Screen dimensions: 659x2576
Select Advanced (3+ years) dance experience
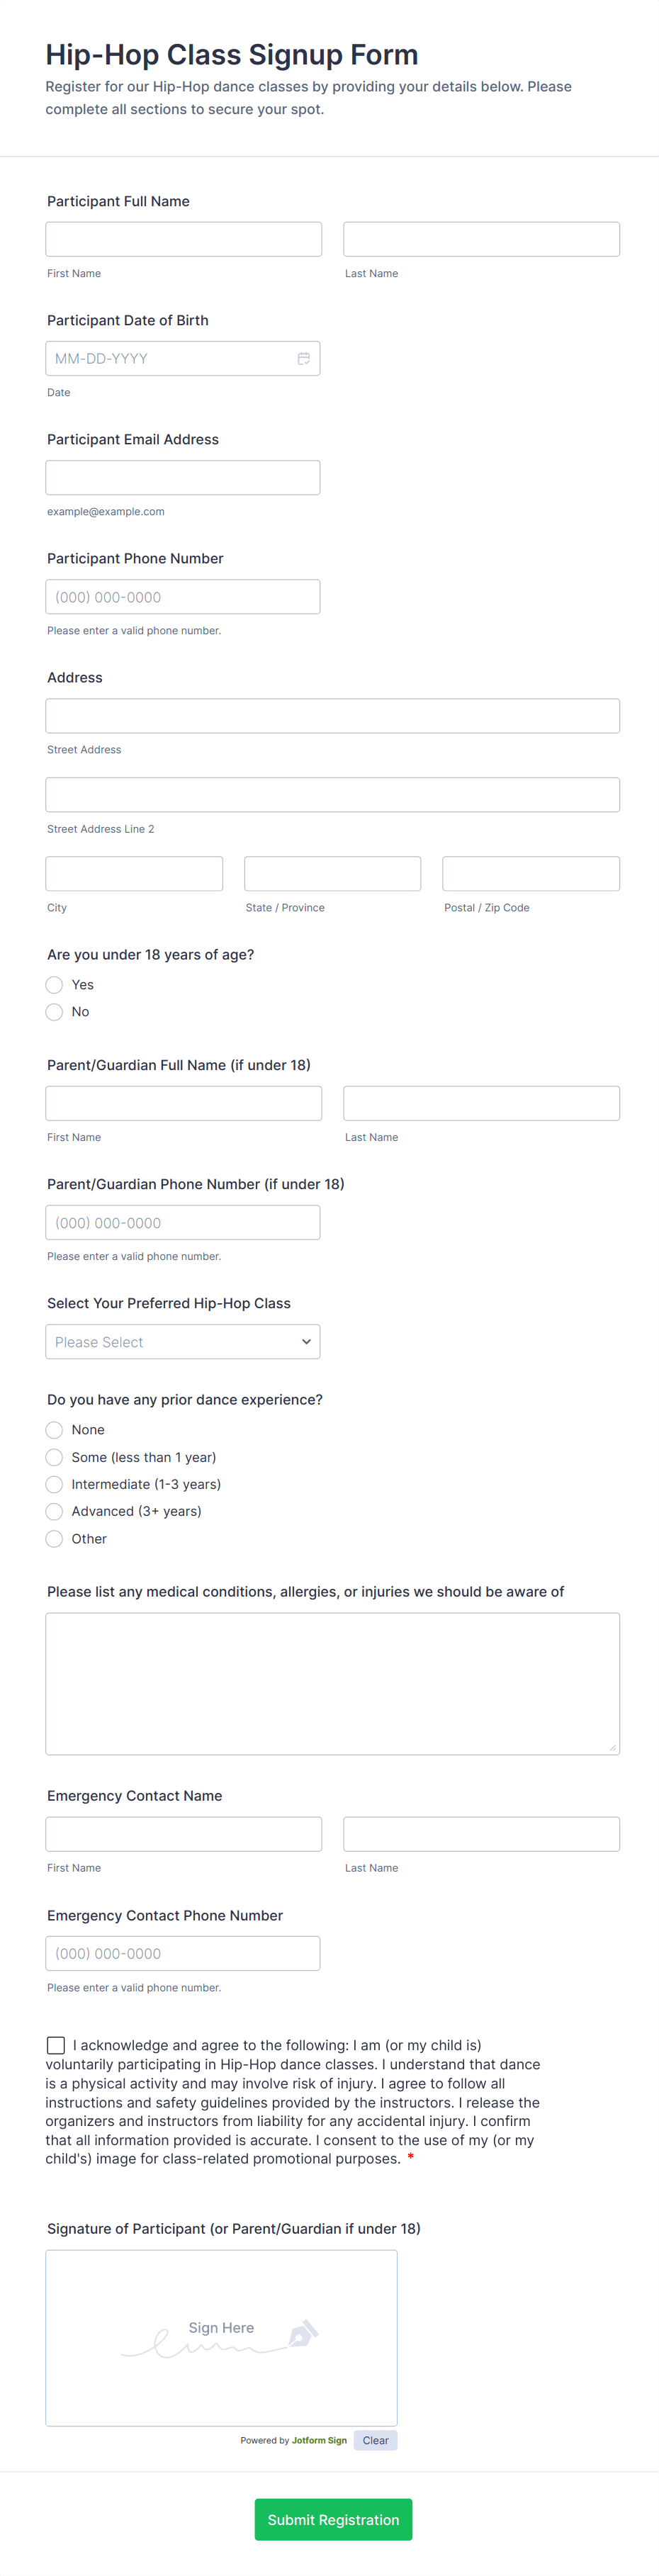coord(55,1511)
